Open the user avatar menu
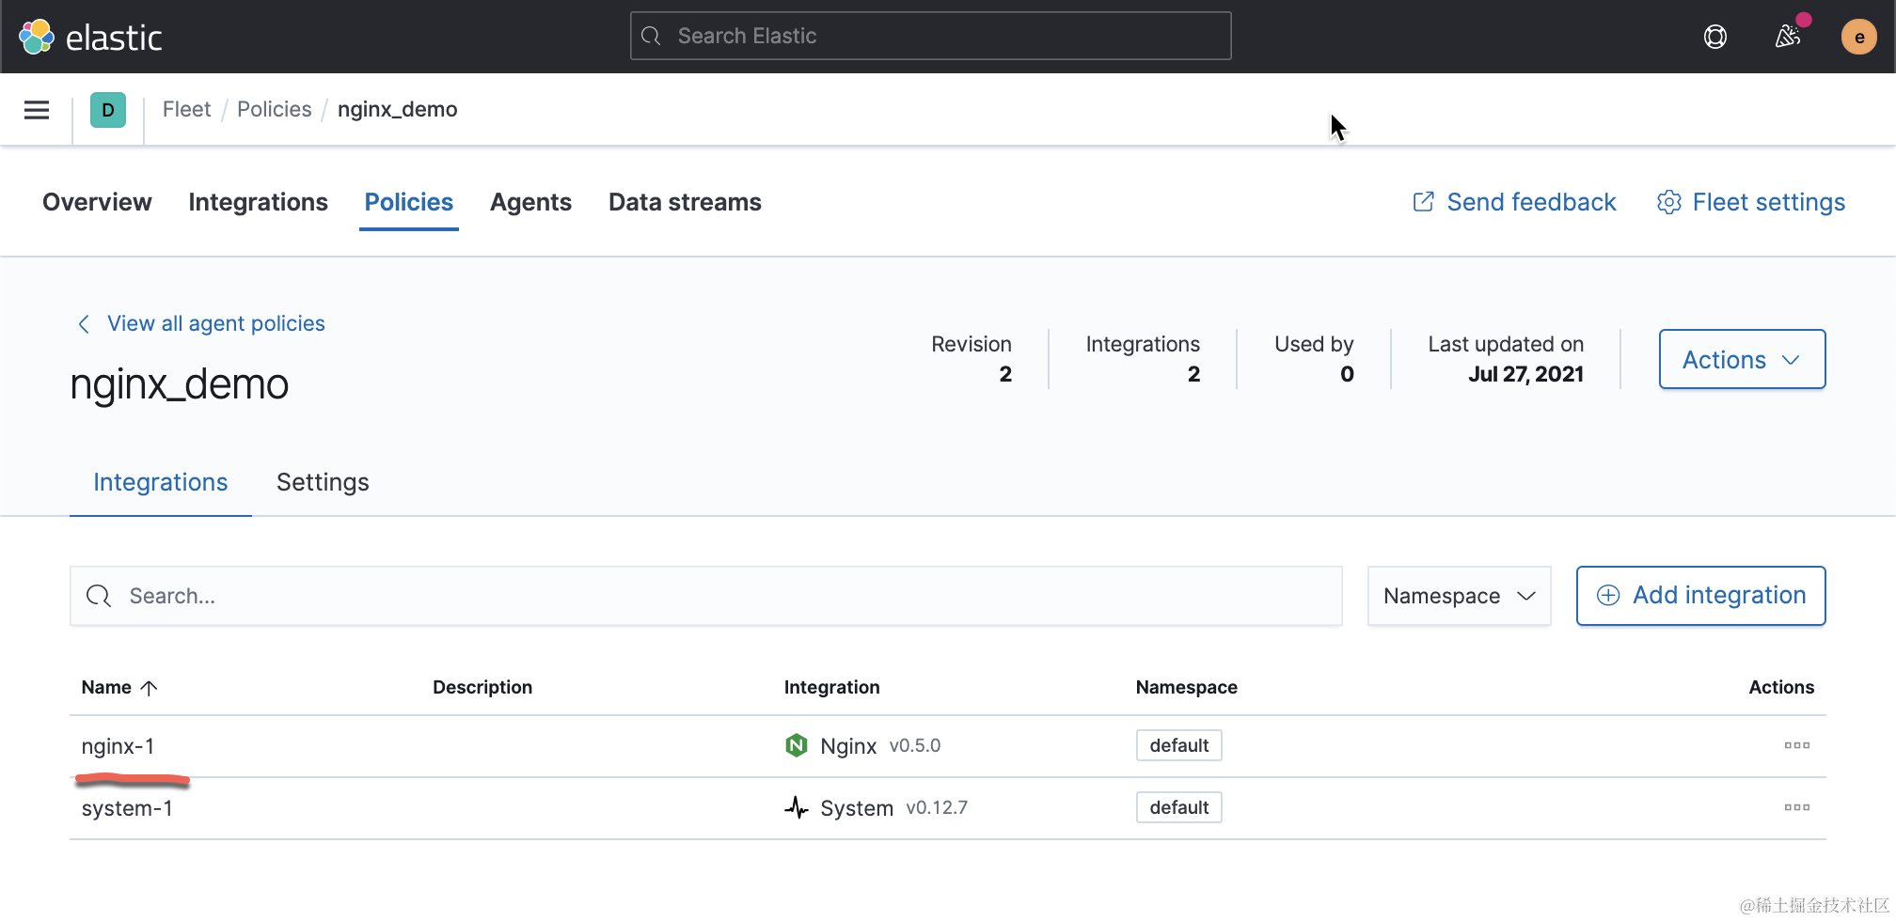This screenshot has height=921, width=1896. (x=1858, y=37)
